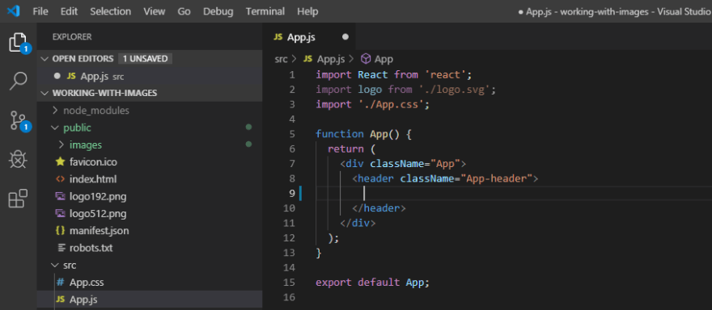Click the './App.css' import string
The height and width of the screenshot is (310, 712).
click(391, 105)
